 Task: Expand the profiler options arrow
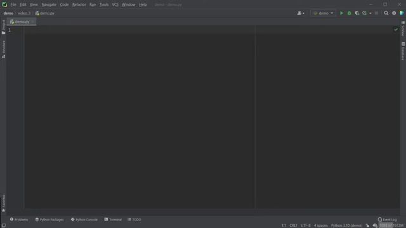(x=370, y=13)
